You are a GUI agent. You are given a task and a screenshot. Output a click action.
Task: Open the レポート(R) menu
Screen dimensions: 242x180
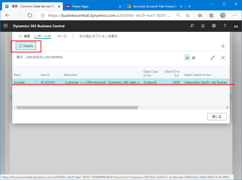pos(43,36)
